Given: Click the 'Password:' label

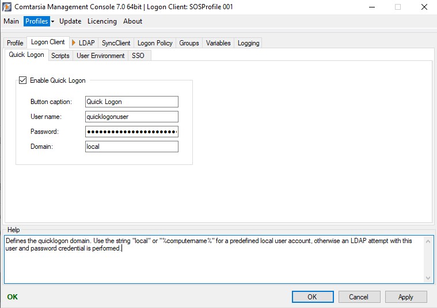Looking at the screenshot, I should click(x=44, y=132).
